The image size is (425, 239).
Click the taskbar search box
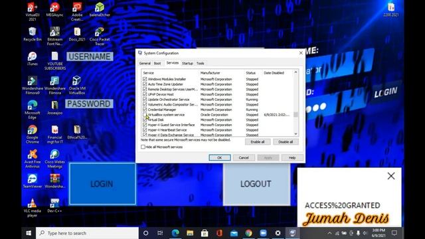pos(87,233)
